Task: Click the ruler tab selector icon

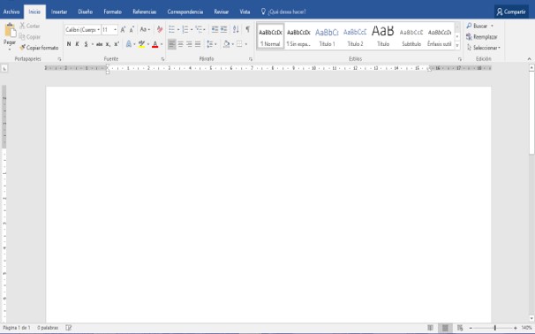Action: pyautogui.click(x=4, y=69)
